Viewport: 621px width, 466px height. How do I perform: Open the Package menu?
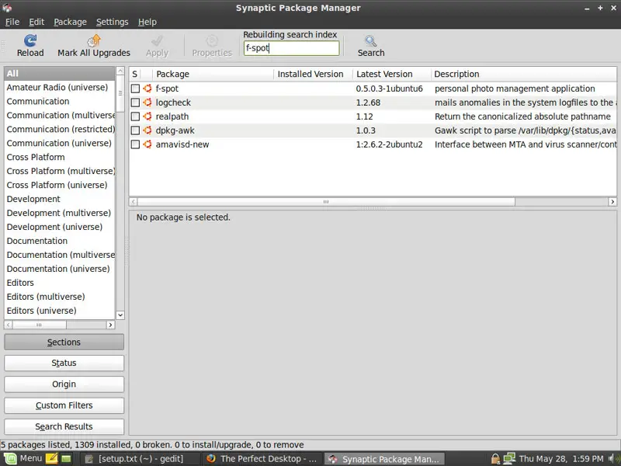[70, 22]
